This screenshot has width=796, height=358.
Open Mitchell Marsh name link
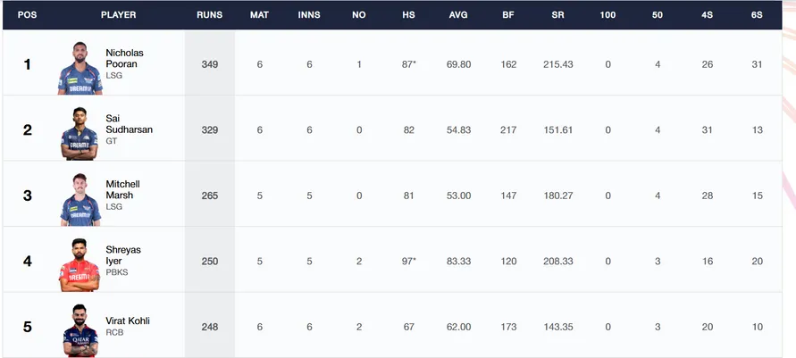click(123, 189)
